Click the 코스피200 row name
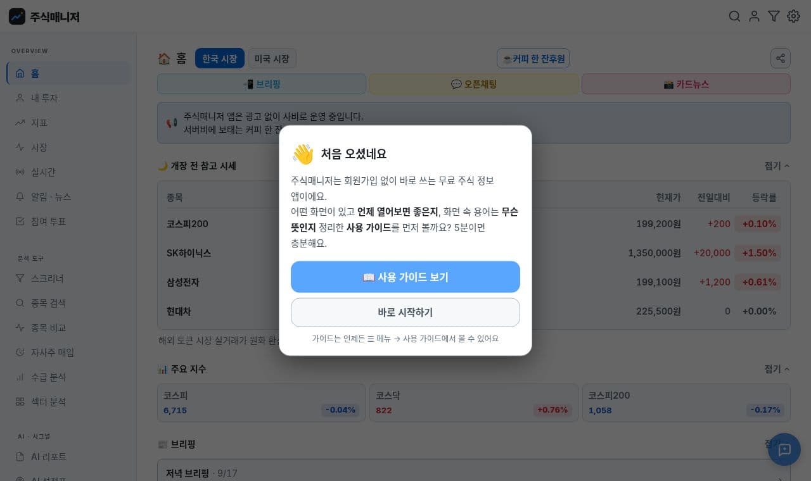Viewport: 811px width, 481px height. pos(188,224)
